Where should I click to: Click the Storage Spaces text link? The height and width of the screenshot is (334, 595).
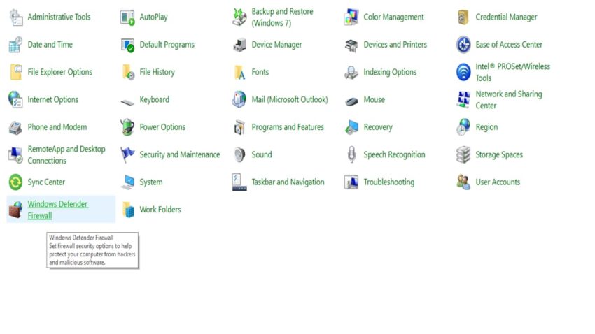pyautogui.click(x=499, y=154)
